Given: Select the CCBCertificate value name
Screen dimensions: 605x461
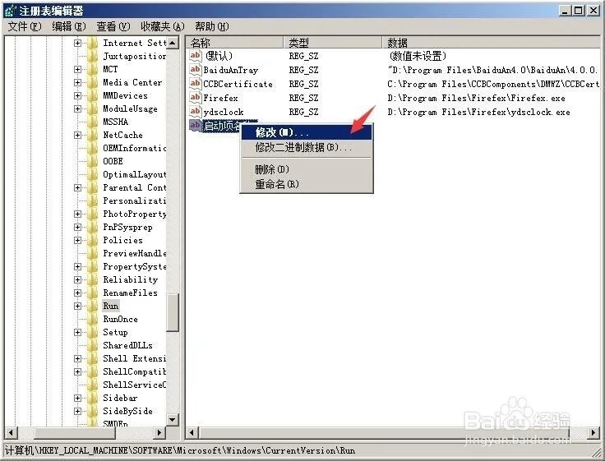Looking at the screenshot, I should pyautogui.click(x=238, y=84).
